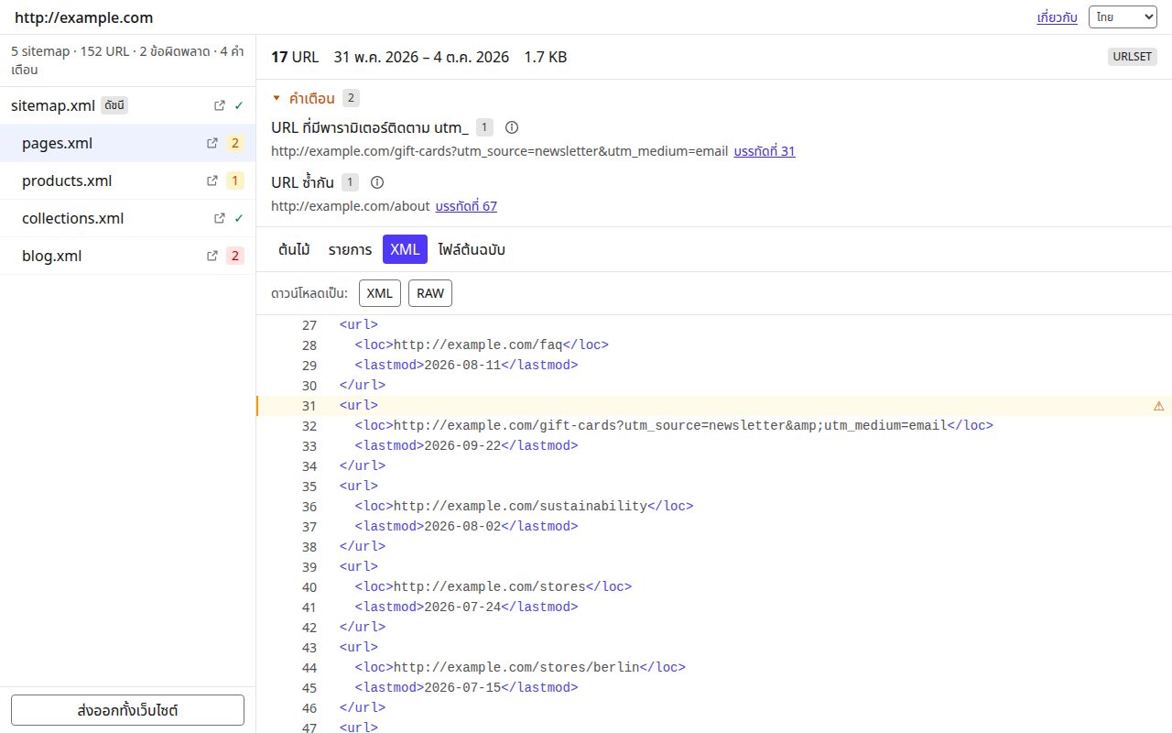Screen dimensions: 1172x733
Task: Select sitemap.xml in the sidebar
Action: (127, 105)
